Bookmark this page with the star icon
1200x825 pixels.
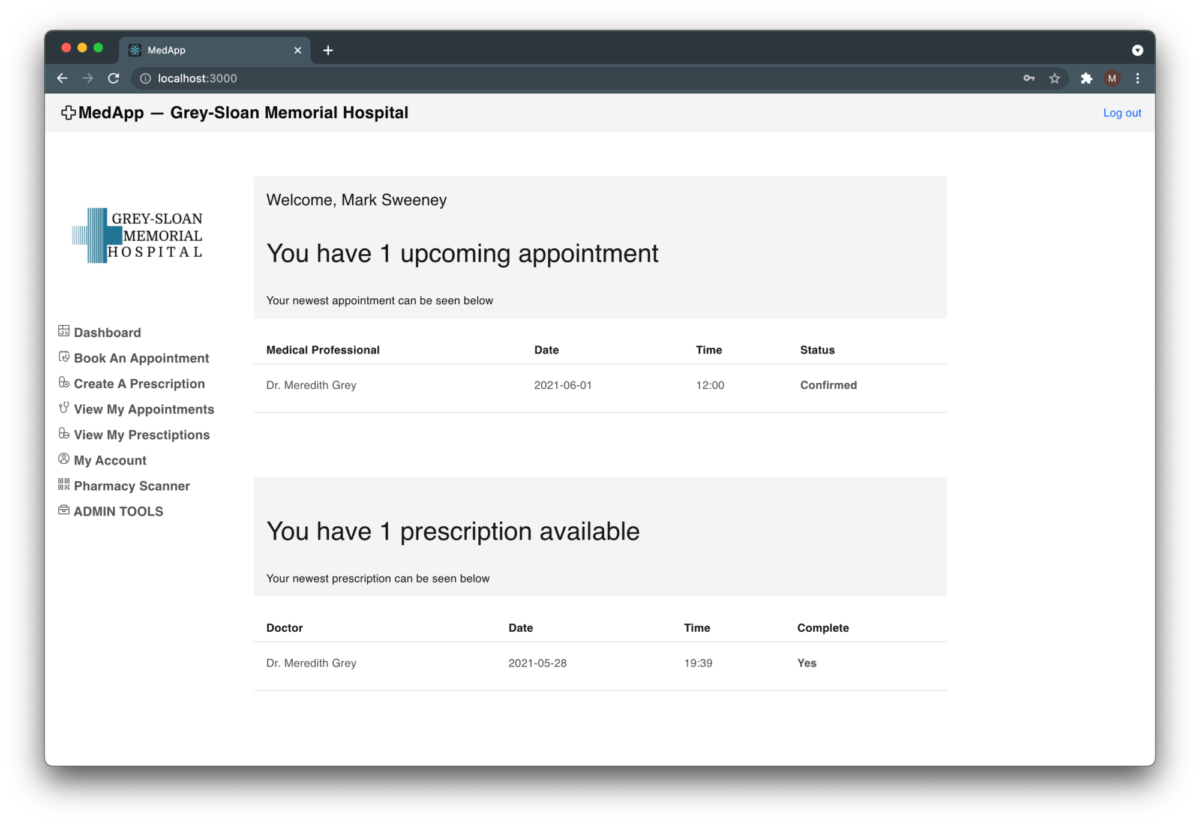(1054, 79)
